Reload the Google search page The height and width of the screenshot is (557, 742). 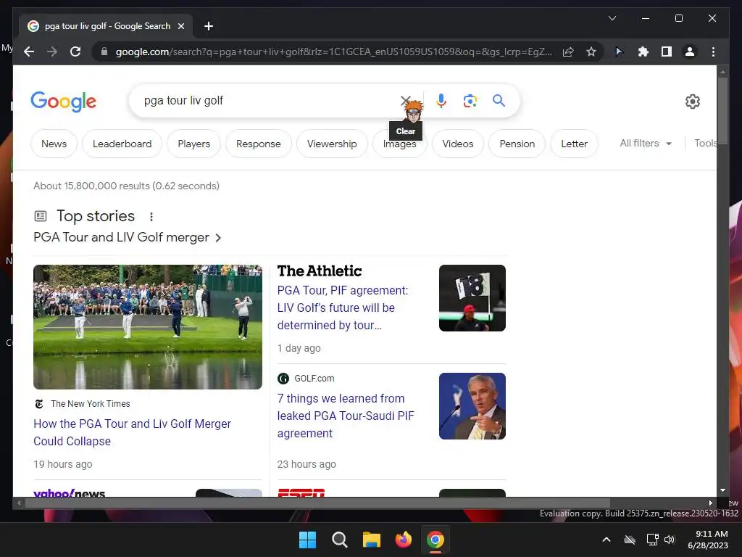75,51
